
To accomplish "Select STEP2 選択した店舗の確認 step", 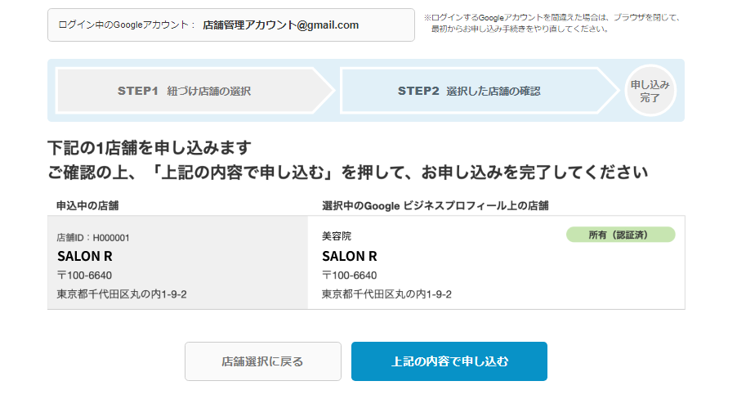I will click(469, 91).
